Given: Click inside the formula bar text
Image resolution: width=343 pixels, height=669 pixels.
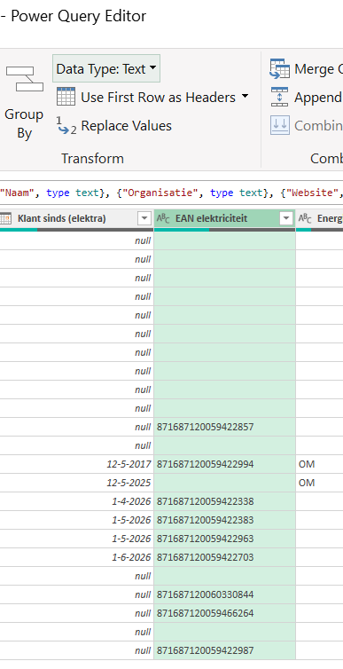Looking at the screenshot, I should (171, 193).
